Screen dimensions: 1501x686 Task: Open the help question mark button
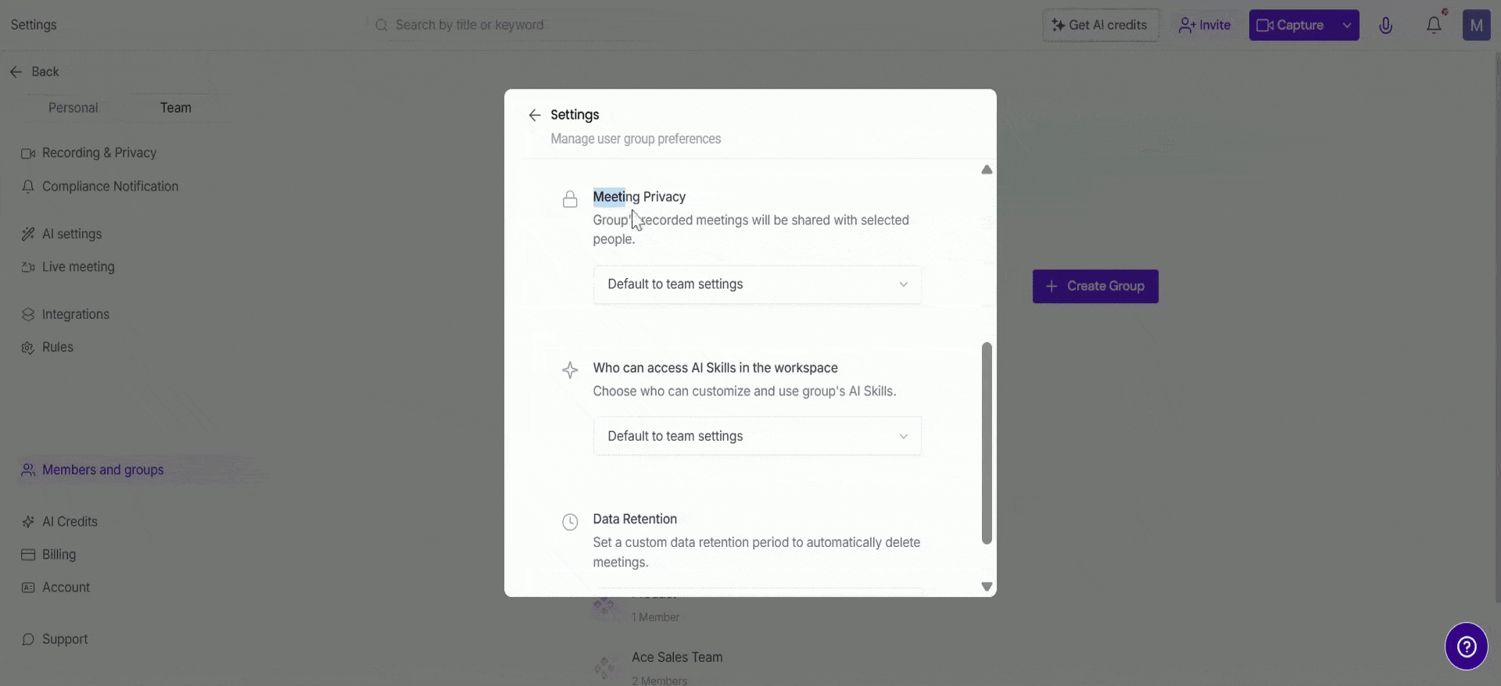1466,646
